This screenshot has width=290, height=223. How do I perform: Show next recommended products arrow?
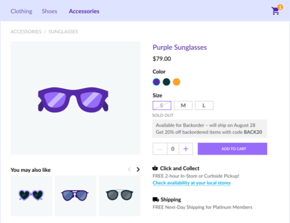tap(138, 169)
